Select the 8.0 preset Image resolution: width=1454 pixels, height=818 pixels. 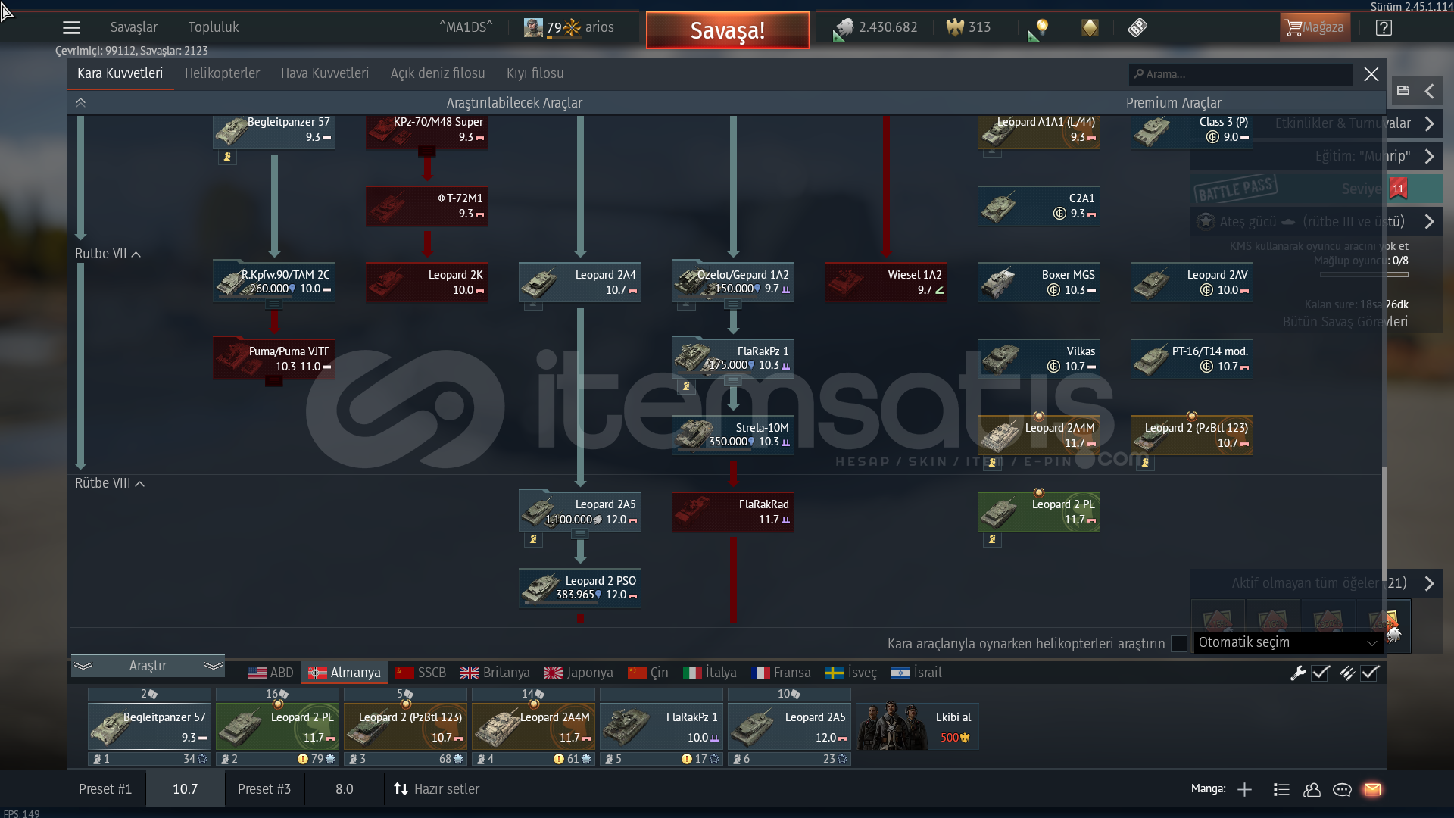click(x=345, y=789)
